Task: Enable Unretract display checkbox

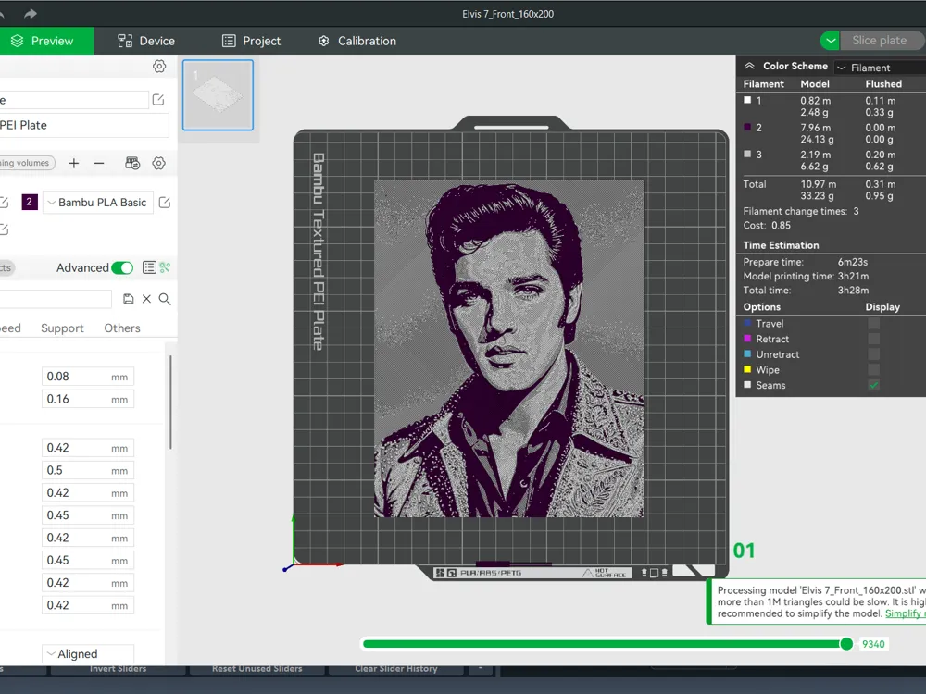Action: (873, 354)
